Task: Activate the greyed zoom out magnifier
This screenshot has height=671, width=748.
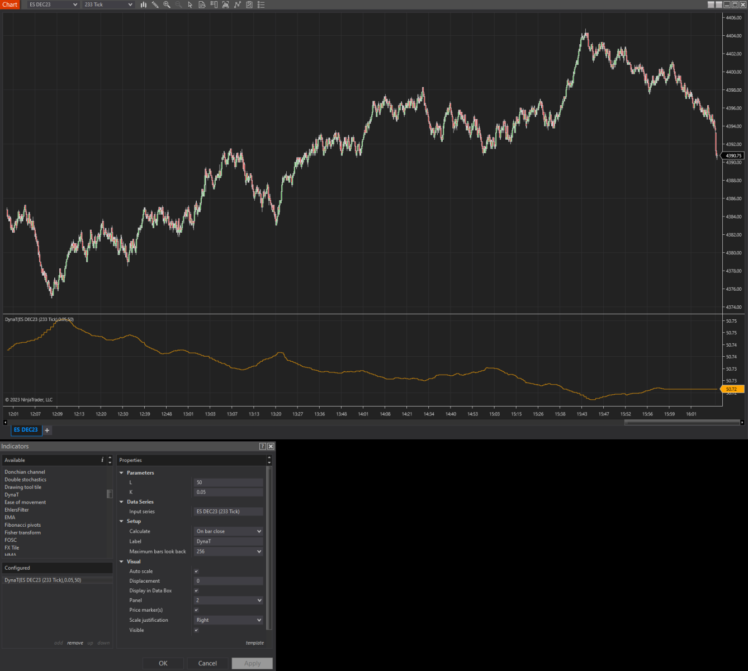Action: (178, 4)
